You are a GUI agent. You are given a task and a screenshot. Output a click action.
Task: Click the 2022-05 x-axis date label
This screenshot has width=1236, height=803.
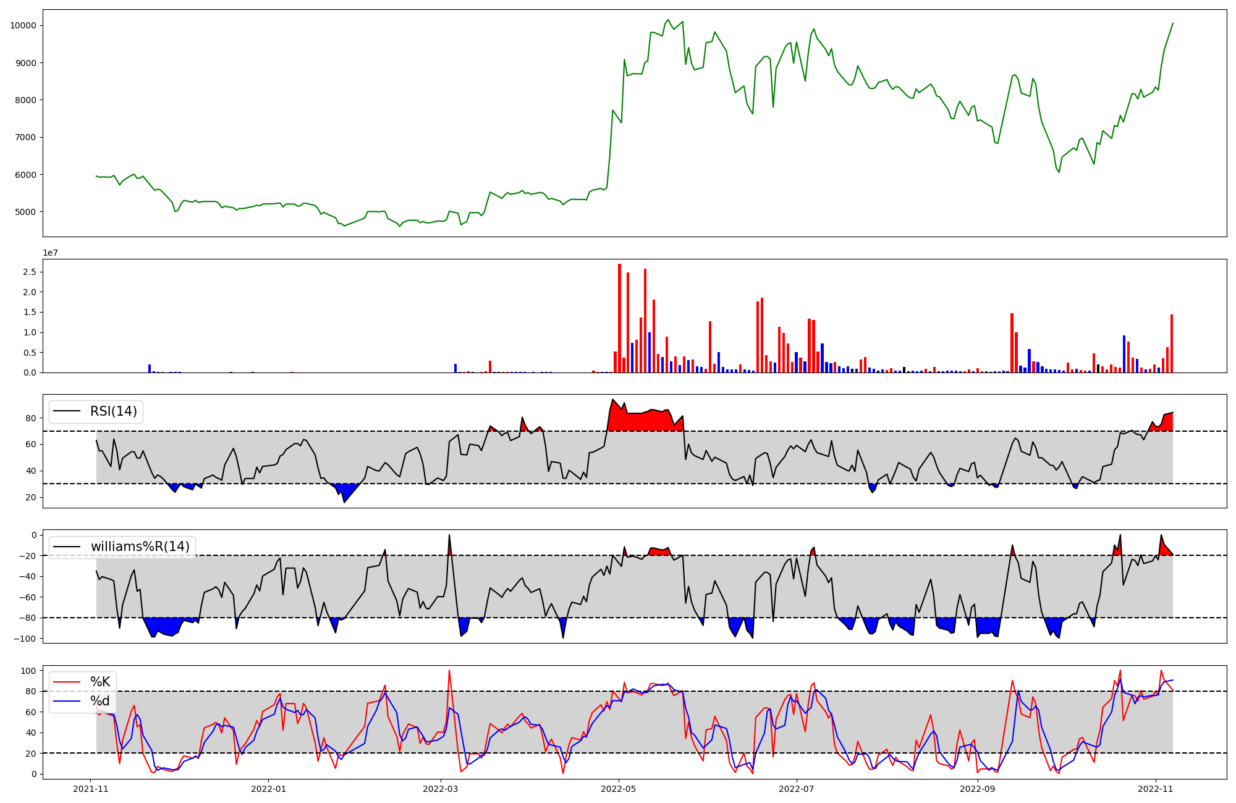coord(619,789)
